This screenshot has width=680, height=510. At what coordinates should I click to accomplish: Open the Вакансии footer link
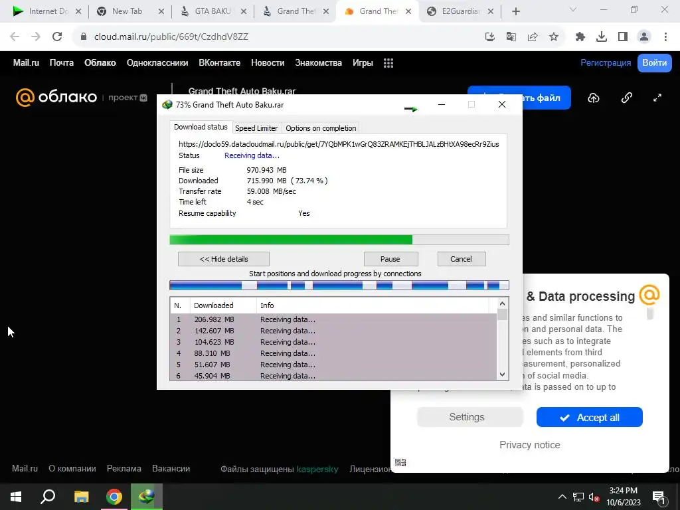click(x=171, y=469)
